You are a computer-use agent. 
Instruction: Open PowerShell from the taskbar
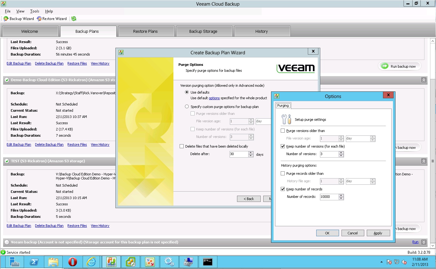[34, 262]
